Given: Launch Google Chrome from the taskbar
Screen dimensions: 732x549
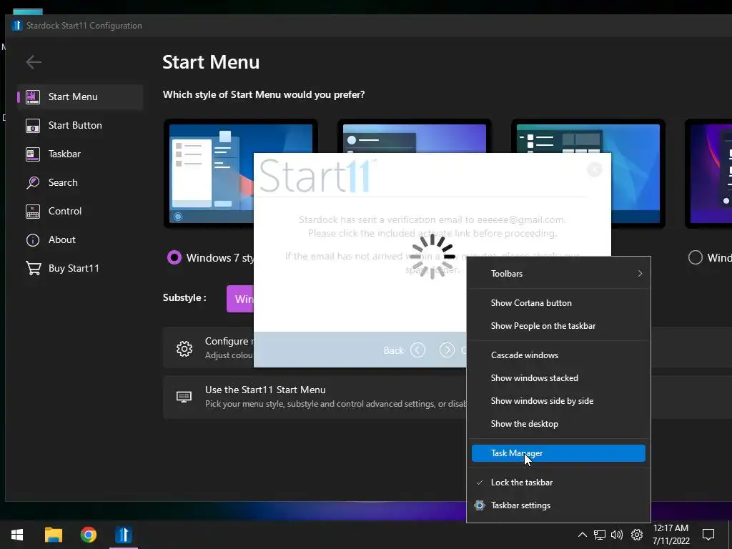Looking at the screenshot, I should 88,535.
